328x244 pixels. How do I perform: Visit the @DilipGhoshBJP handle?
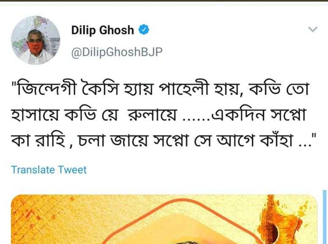(x=117, y=52)
